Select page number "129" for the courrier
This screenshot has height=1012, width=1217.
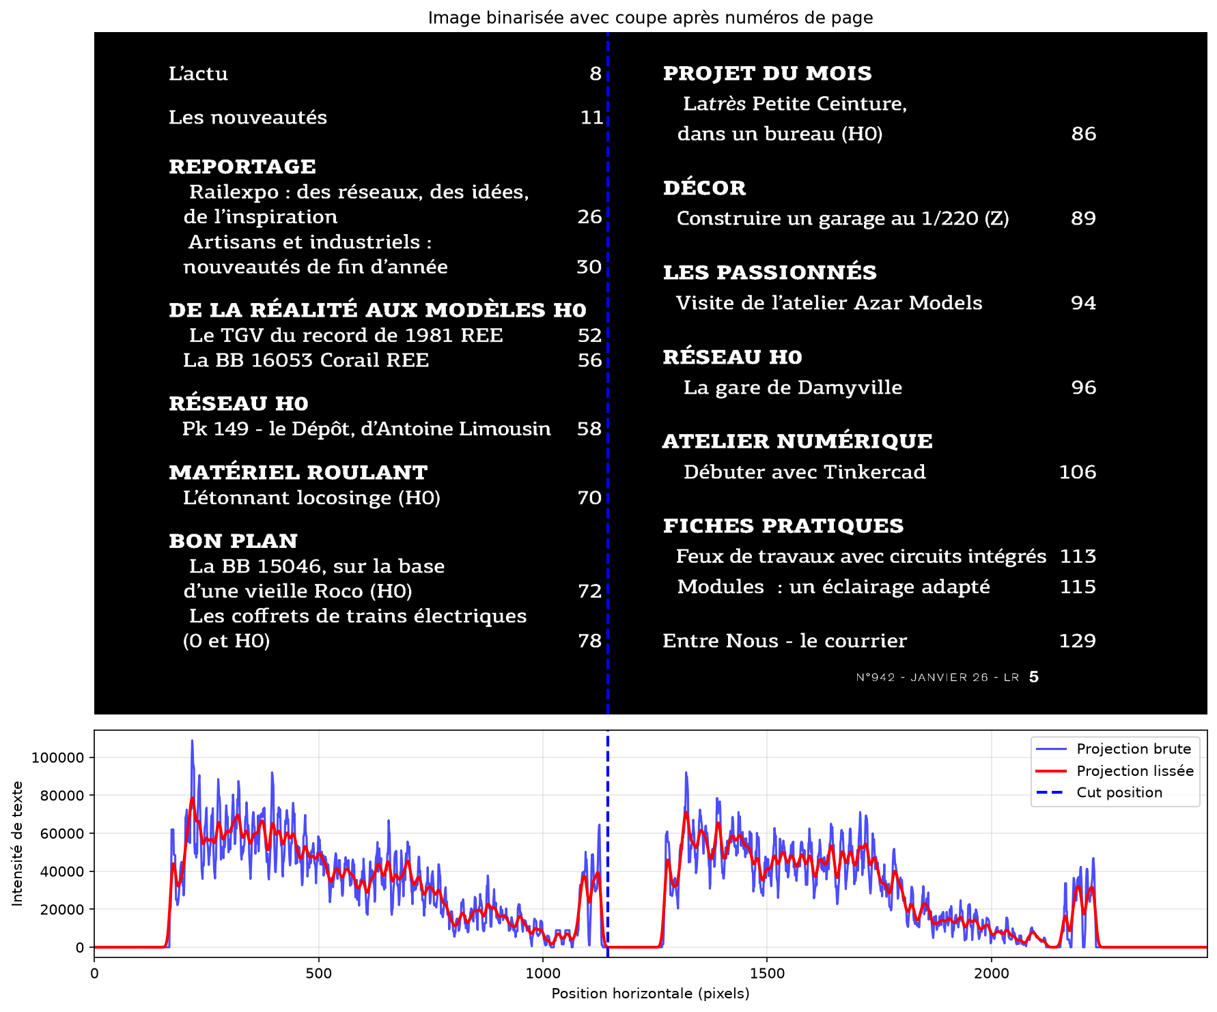pos(1078,641)
